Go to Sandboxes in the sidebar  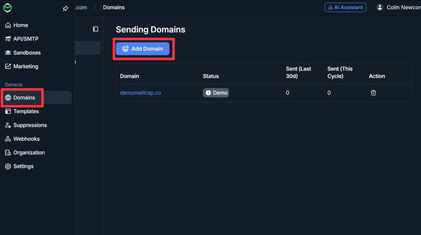(23, 53)
